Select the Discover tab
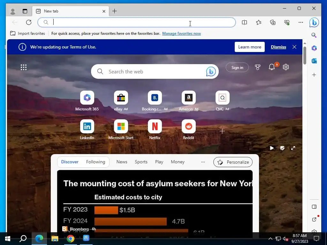 pos(70,162)
